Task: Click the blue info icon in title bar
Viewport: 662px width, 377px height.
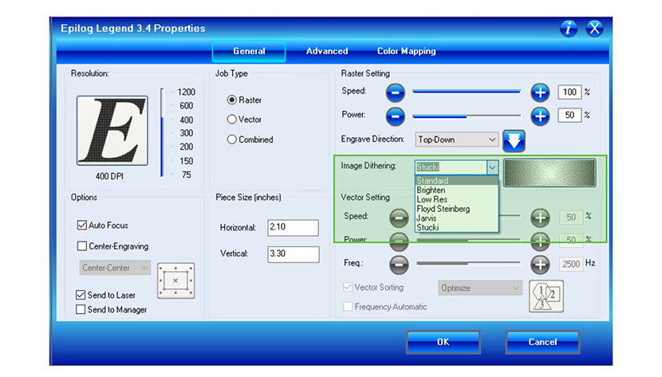Action: [x=569, y=29]
